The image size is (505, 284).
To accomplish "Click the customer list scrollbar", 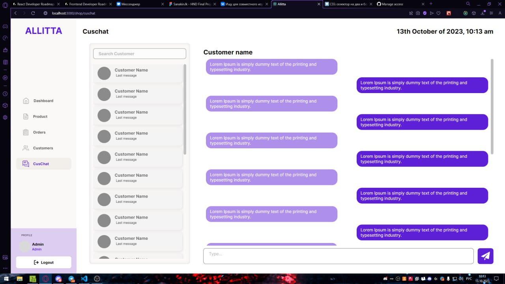I will pyautogui.click(x=185, y=109).
